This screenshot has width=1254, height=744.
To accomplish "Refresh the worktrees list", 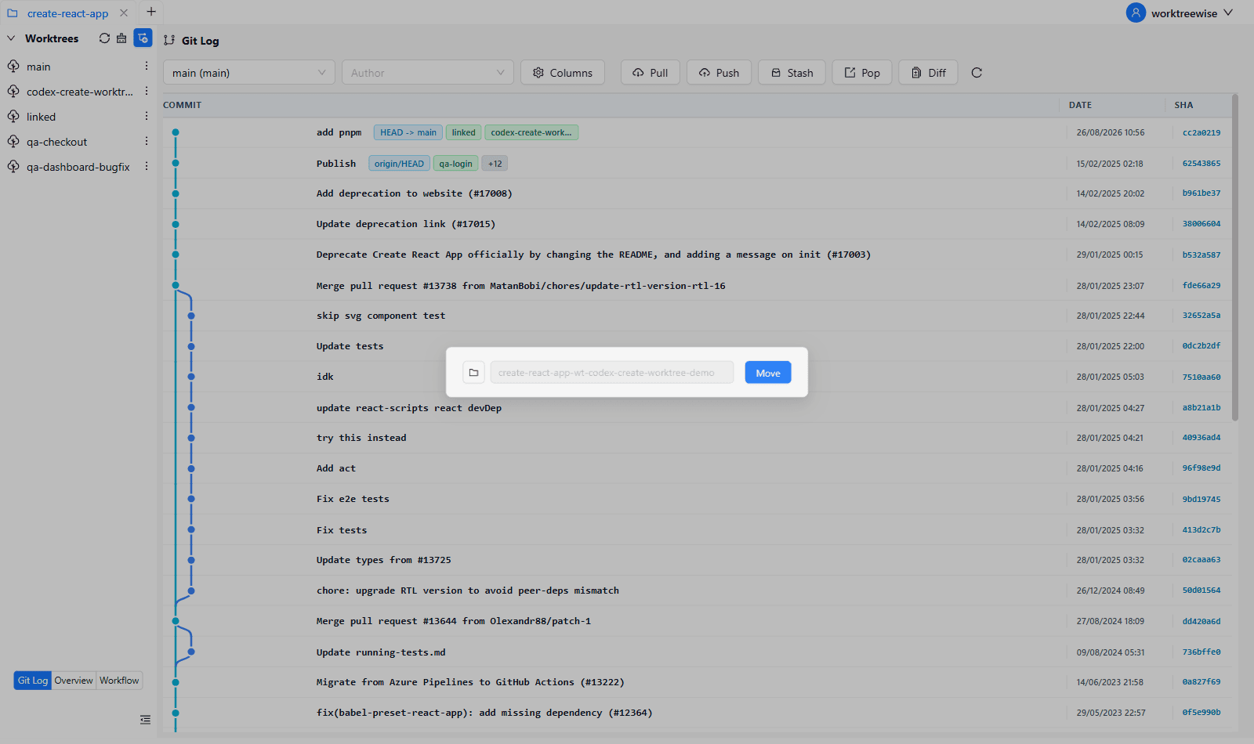I will [104, 38].
